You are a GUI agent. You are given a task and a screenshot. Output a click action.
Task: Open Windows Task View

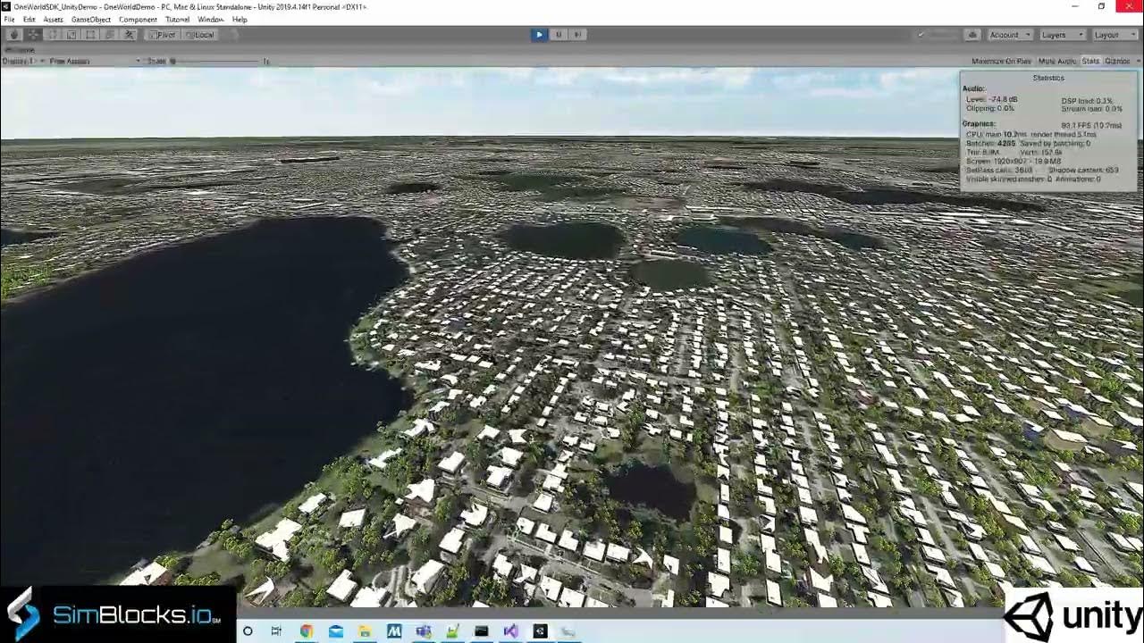coord(276,631)
